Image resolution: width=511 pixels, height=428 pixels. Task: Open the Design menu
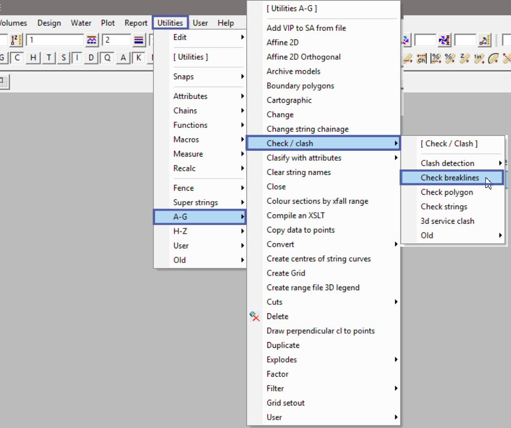tap(49, 23)
